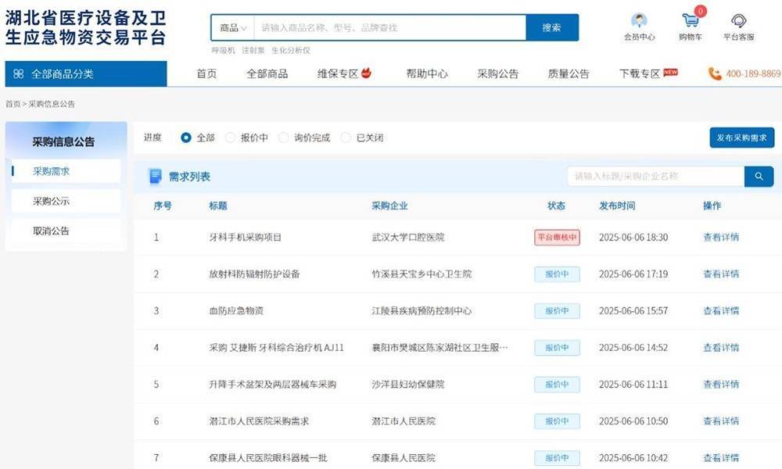
Task: Click title 升降手术盆架及两层器械车采购
Action: (272, 385)
